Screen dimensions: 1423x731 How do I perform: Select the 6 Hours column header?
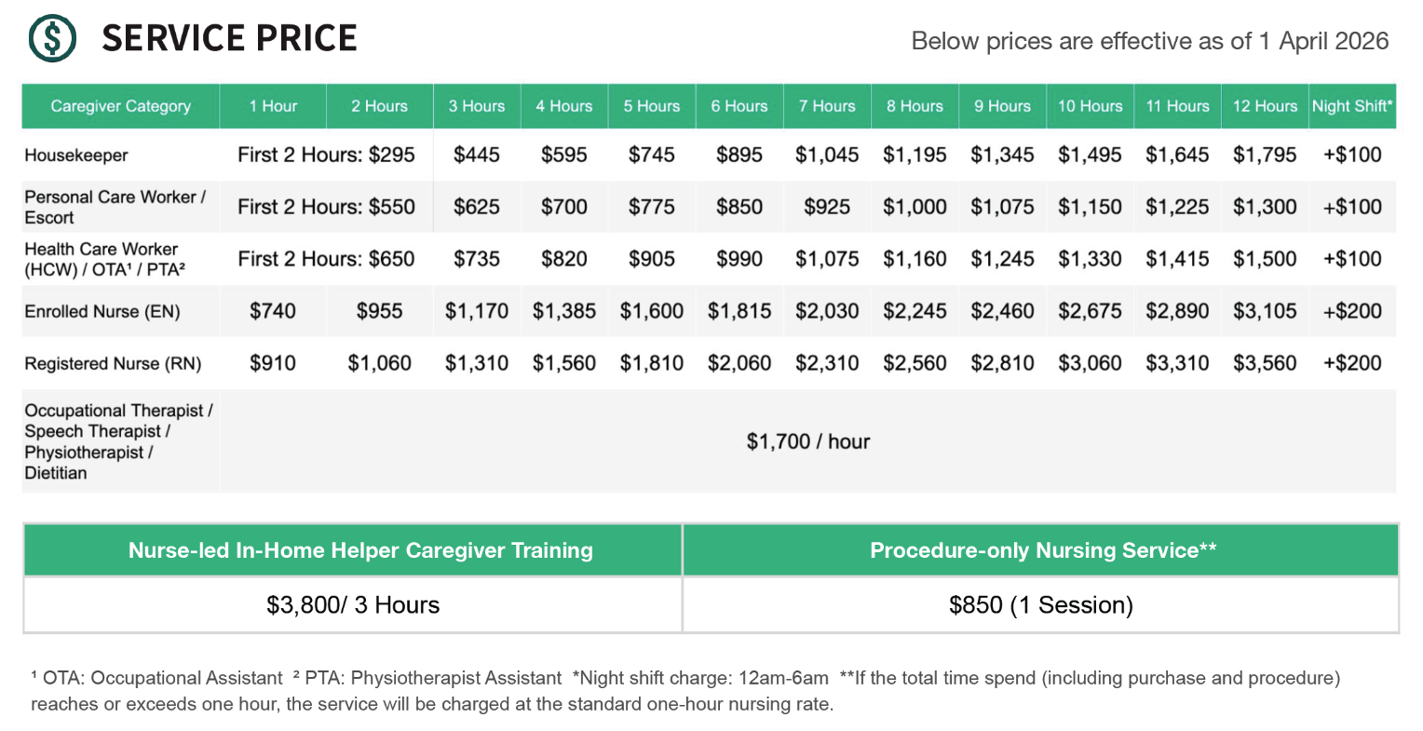(739, 106)
